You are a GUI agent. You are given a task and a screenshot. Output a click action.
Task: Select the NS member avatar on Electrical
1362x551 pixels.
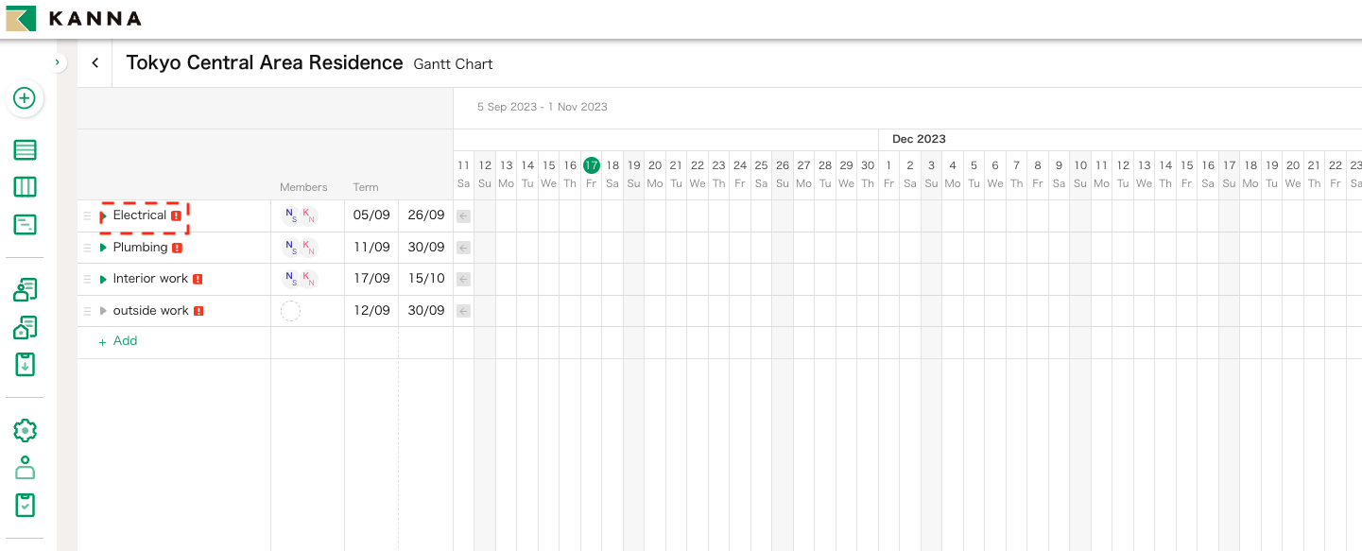[x=291, y=215]
